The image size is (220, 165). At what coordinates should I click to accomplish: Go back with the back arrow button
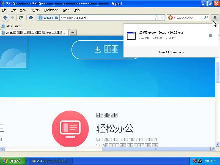(5, 18)
